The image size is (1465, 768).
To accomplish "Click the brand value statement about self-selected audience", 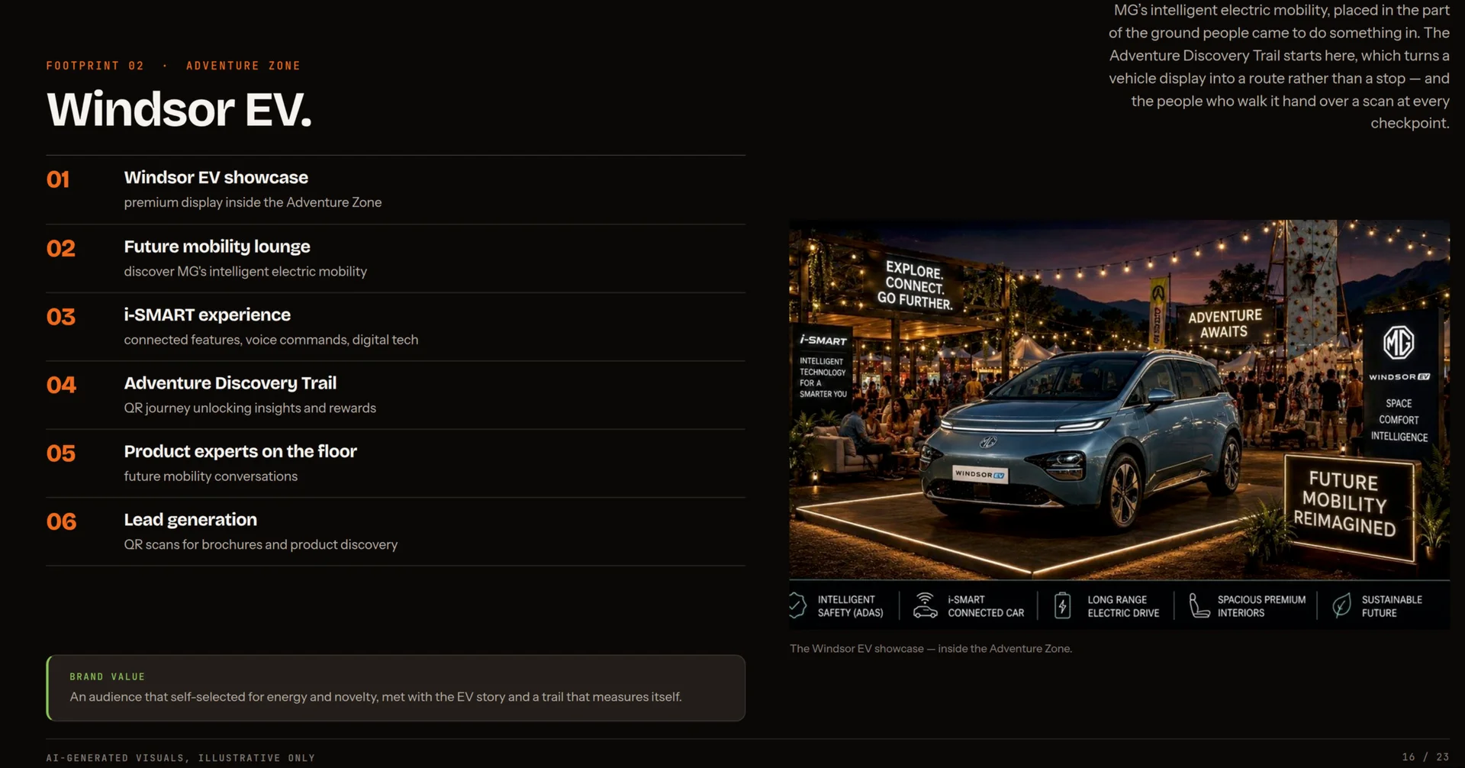I will (375, 697).
